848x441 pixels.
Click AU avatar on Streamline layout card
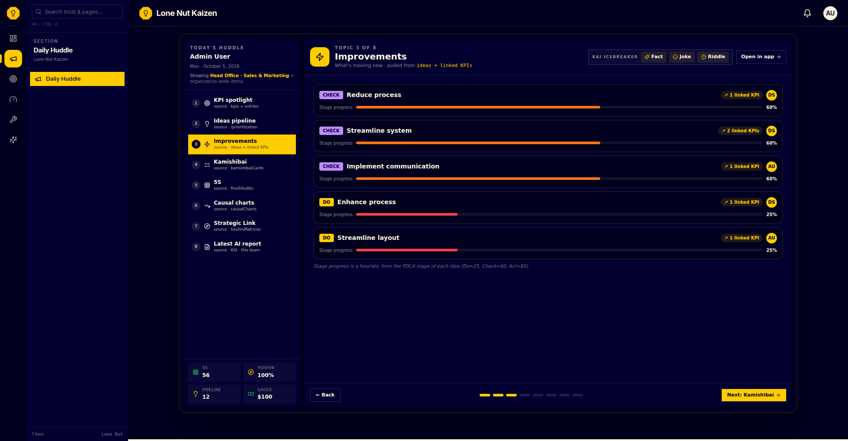tap(772, 238)
